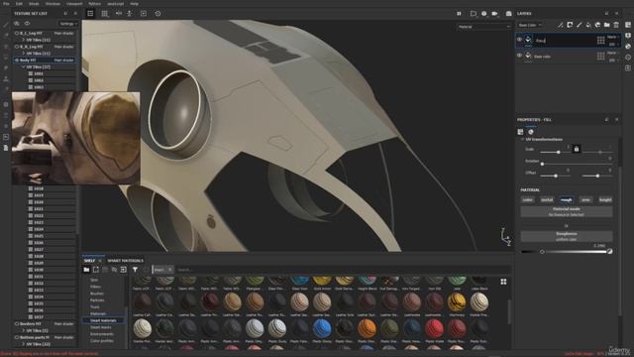Image resolution: width=634 pixels, height=357 pixels.
Task: Click the document icon at bottom of left toolbar
Action: [6, 148]
